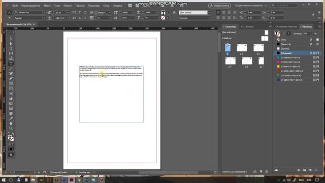Toggle formatting affects text in Swatches panel
325x183 pixels.
click(288, 34)
